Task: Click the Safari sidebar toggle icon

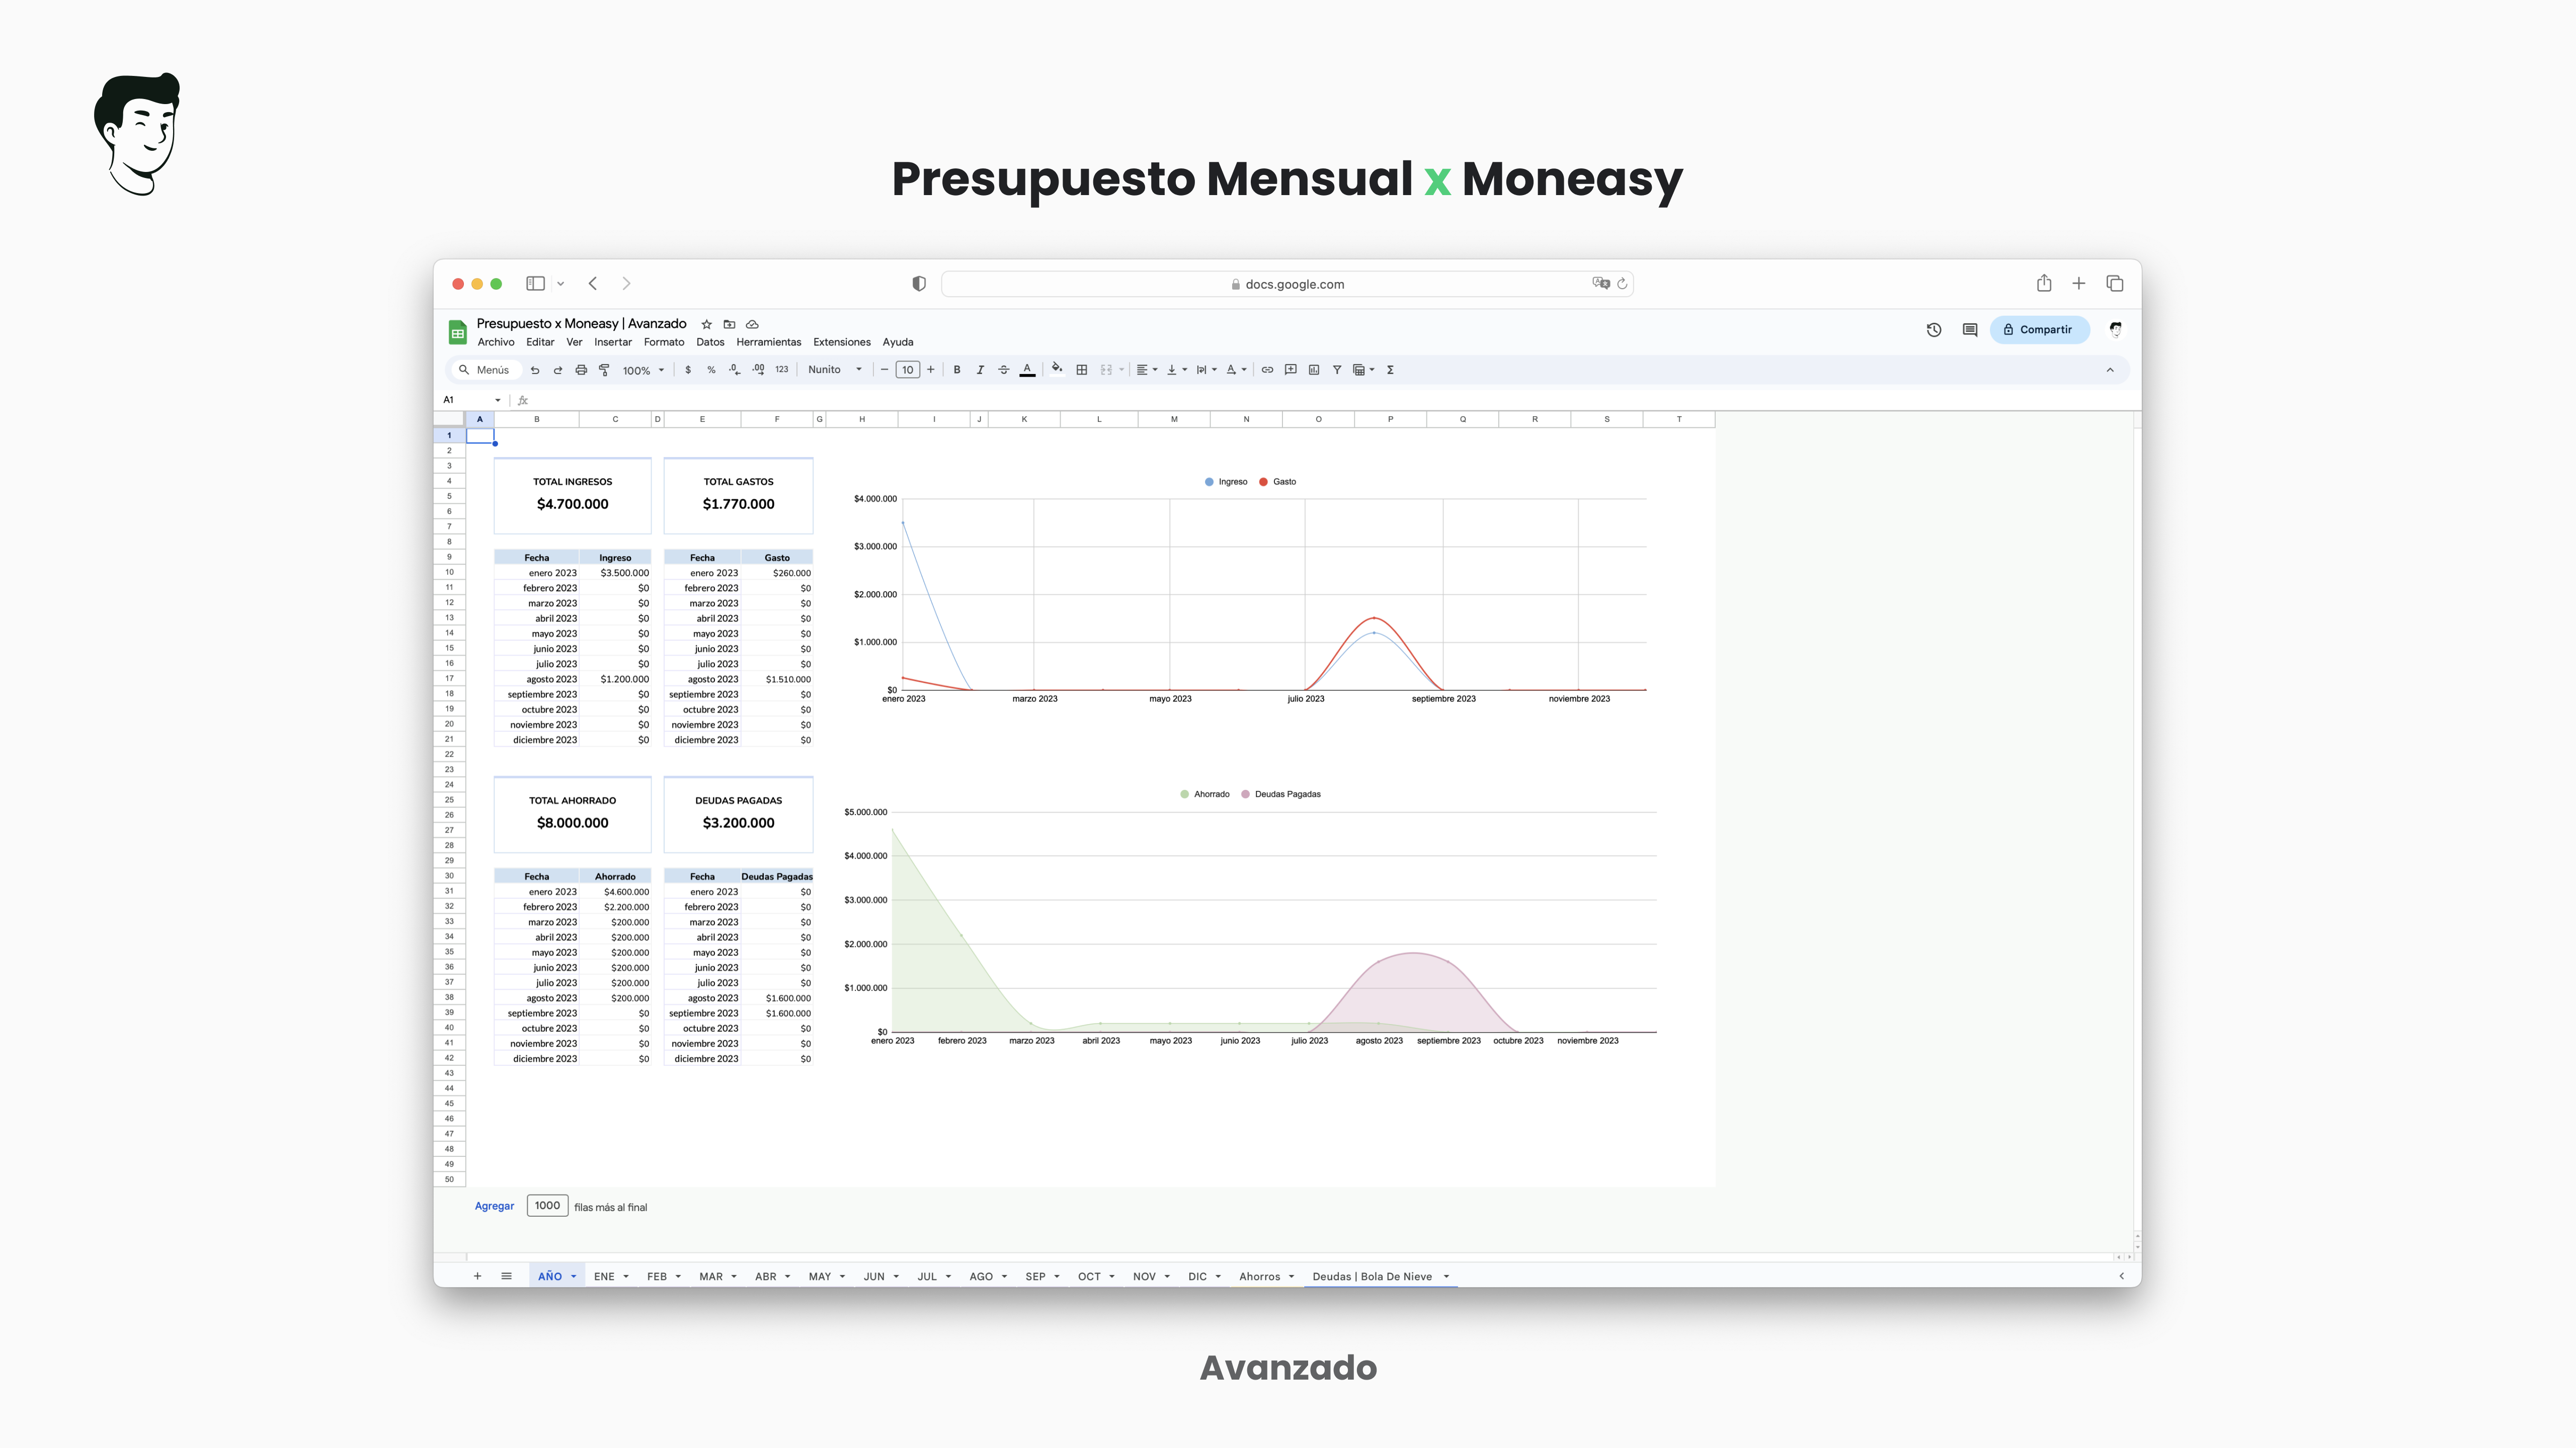Action: [535, 284]
